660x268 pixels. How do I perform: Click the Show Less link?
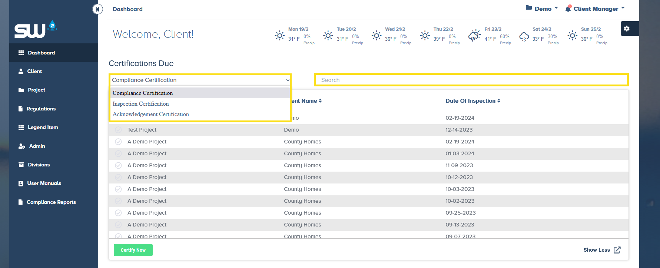tap(596, 250)
